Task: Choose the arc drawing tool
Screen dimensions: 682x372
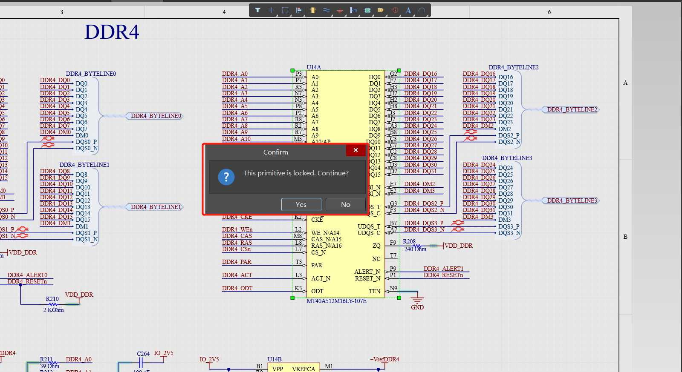Action: click(x=422, y=10)
